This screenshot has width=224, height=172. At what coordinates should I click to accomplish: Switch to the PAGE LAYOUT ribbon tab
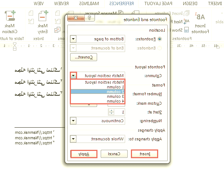pos(158,4)
